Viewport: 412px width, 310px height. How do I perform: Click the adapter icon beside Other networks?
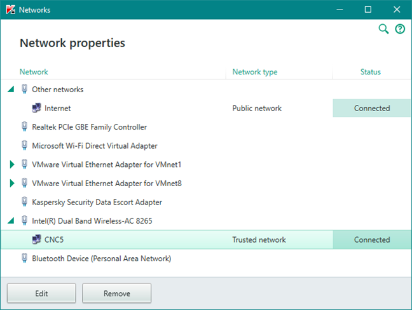coord(24,89)
